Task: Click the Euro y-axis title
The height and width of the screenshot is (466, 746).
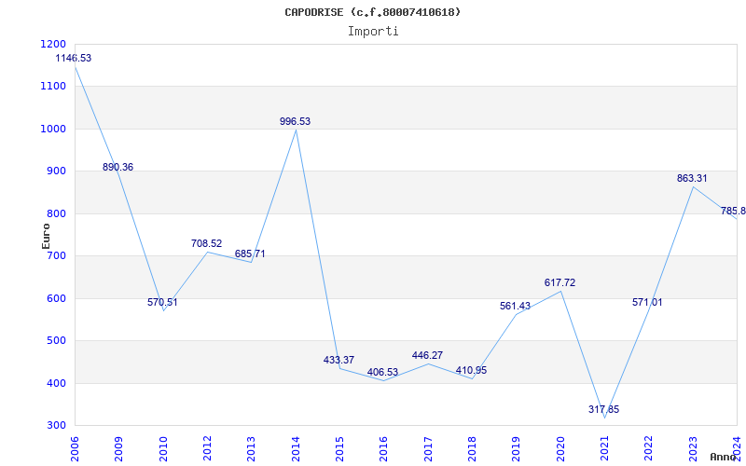Action: (x=46, y=237)
